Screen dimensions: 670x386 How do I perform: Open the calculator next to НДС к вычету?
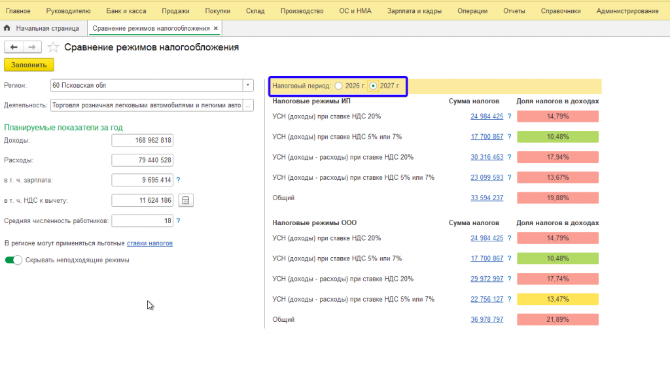(x=186, y=200)
